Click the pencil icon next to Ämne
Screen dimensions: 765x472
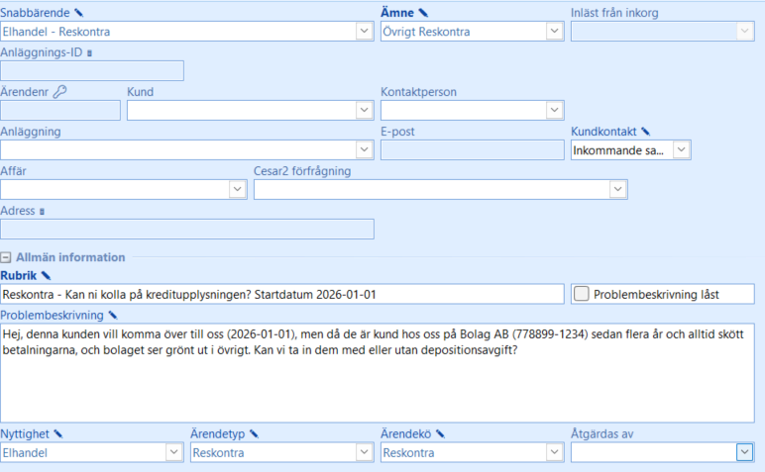click(x=423, y=13)
